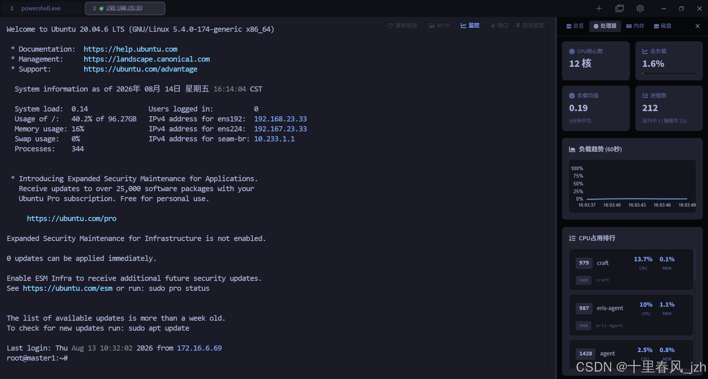Open the ubuntu.com/advantage link
The image size is (708, 379).
click(x=140, y=69)
